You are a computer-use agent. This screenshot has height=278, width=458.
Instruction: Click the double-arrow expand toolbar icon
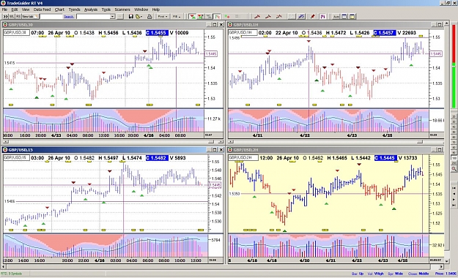tap(6, 17)
